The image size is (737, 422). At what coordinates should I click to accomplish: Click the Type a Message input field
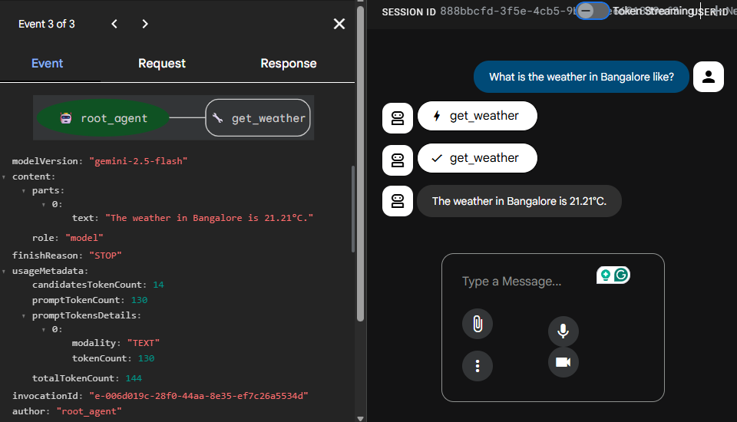[522, 282]
